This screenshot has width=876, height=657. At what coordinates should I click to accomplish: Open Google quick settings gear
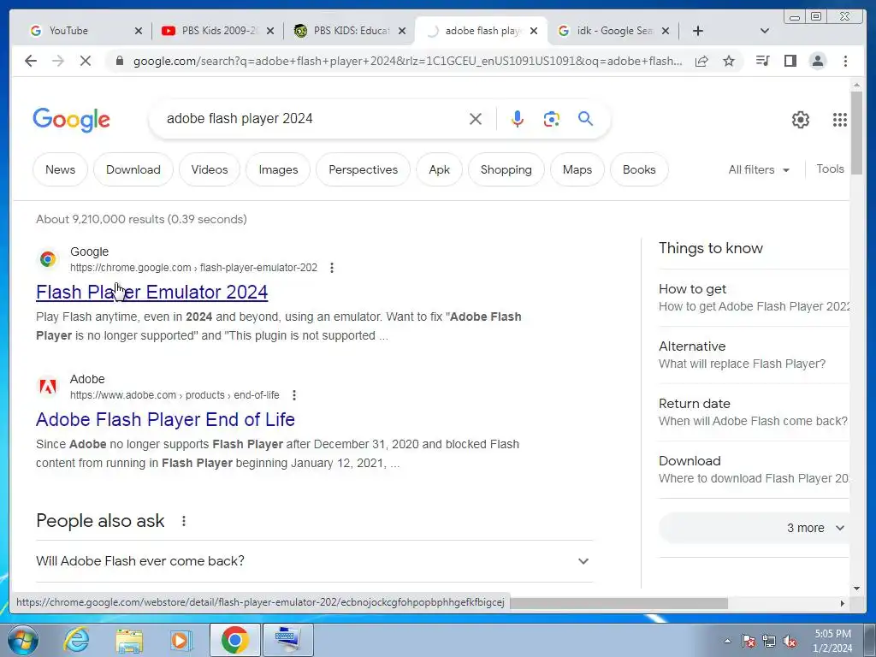801,120
